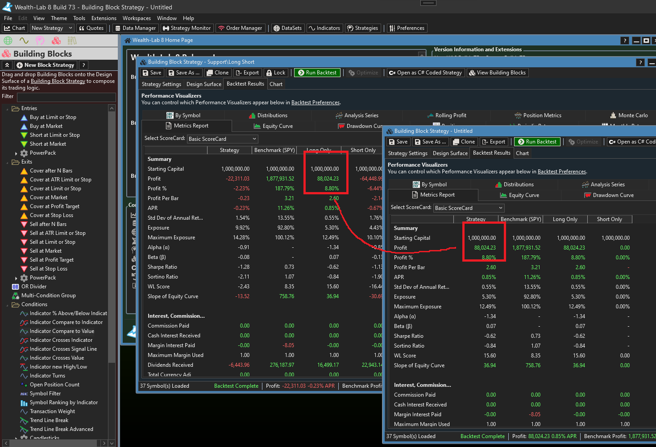This screenshot has height=447, width=656.
Task: Click the Lock button in strategy toolbar
Action: (275, 73)
